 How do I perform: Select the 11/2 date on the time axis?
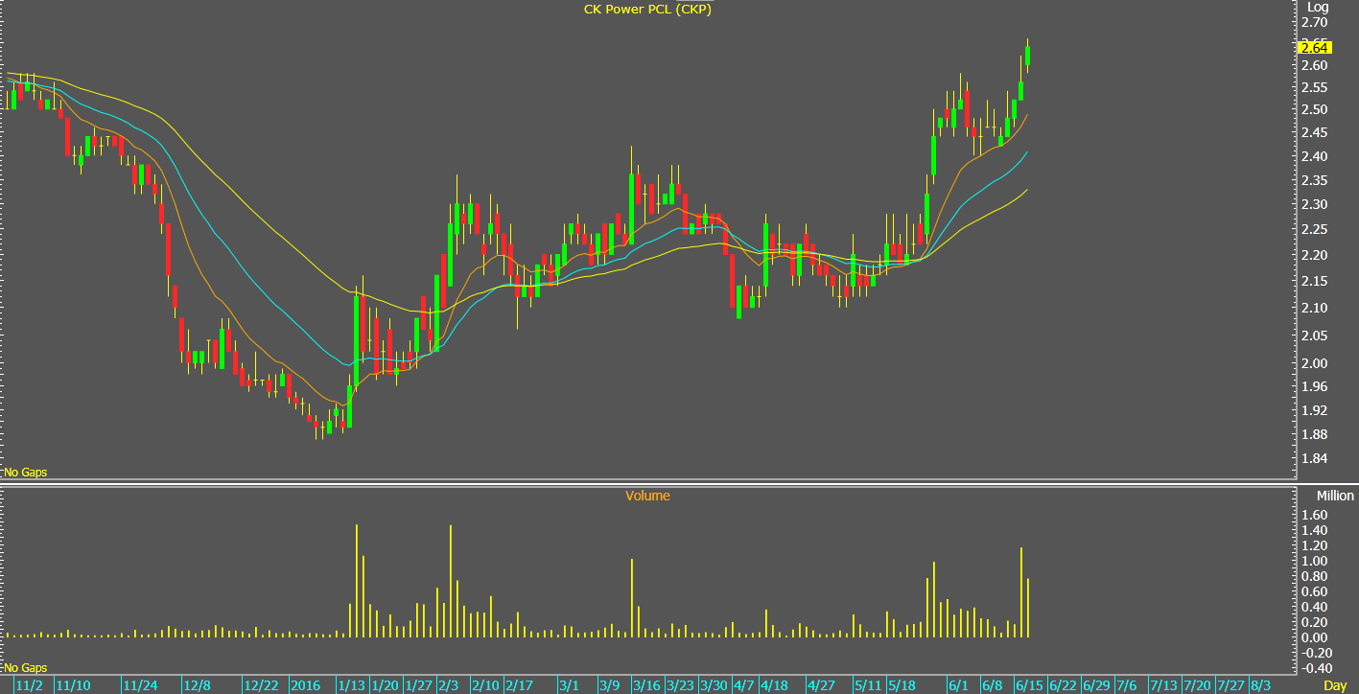pos(31,685)
